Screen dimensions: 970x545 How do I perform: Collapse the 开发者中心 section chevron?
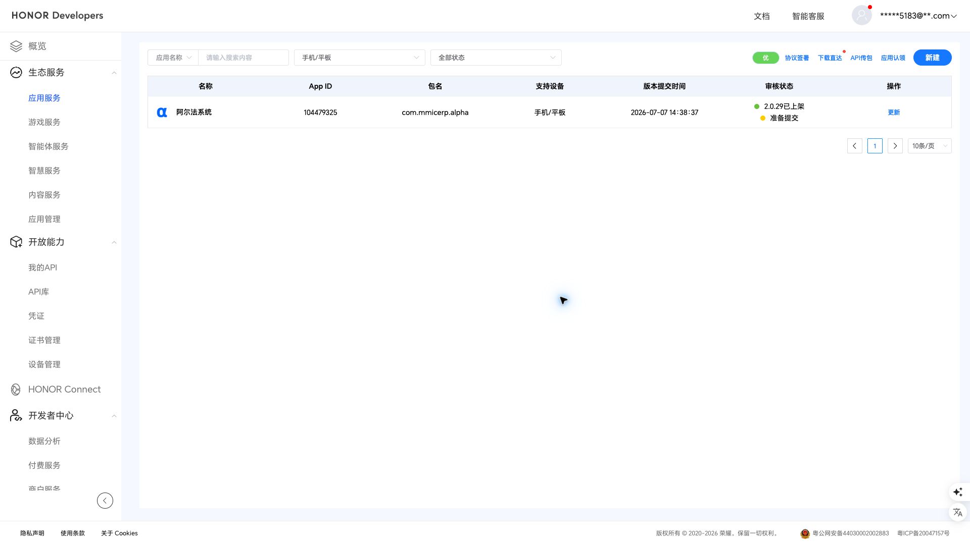114,416
